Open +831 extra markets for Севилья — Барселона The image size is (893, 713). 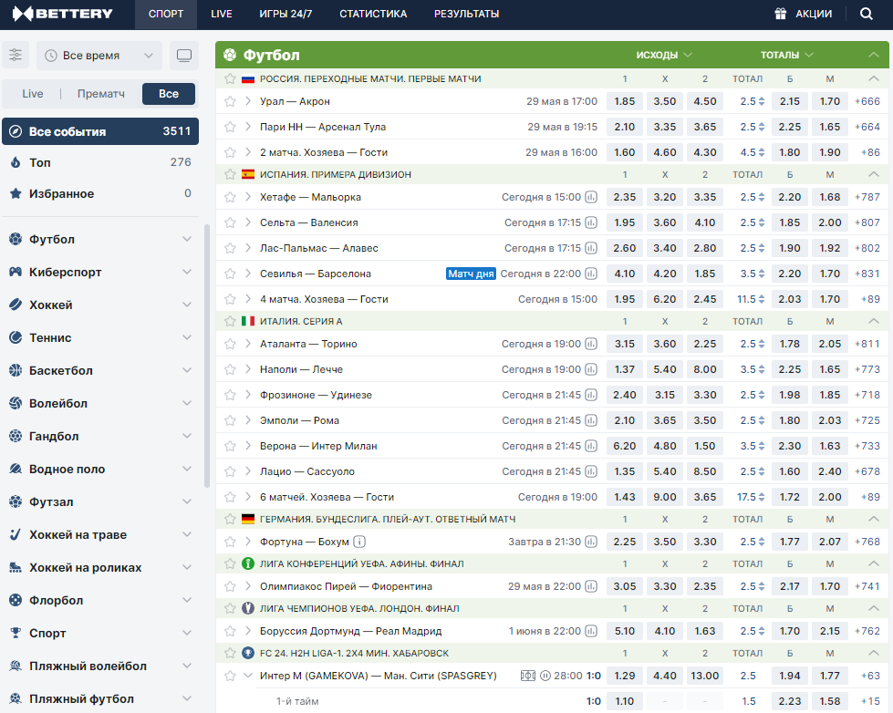point(867,274)
